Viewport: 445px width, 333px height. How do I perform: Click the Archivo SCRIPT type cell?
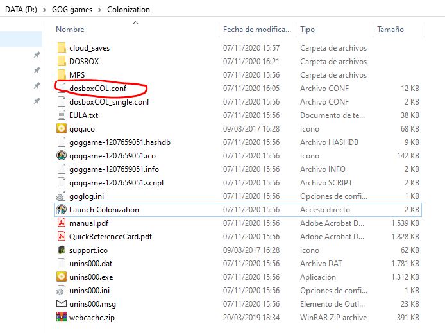click(326, 182)
